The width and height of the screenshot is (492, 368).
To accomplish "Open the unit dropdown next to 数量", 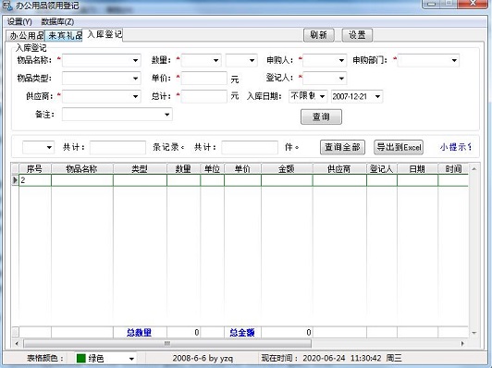I will pyautogui.click(x=252, y=60).
